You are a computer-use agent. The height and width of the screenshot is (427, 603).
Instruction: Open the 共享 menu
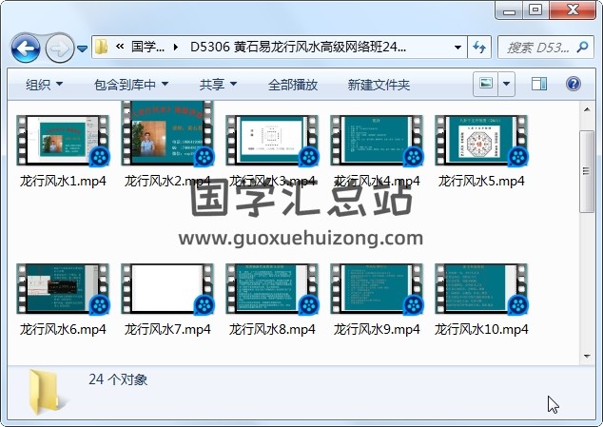[x=218, y=85]
